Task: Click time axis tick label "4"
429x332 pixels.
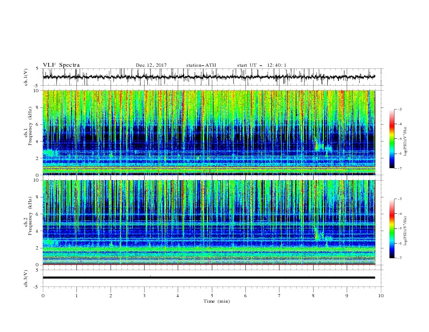Action: pos(178,296)
